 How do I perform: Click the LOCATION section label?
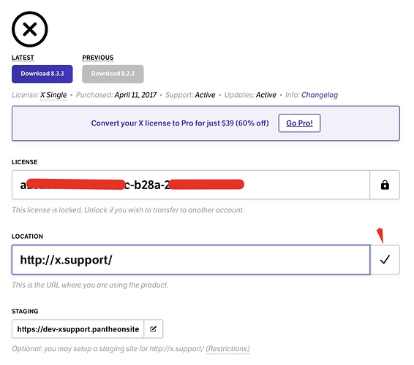pos(27,236)
